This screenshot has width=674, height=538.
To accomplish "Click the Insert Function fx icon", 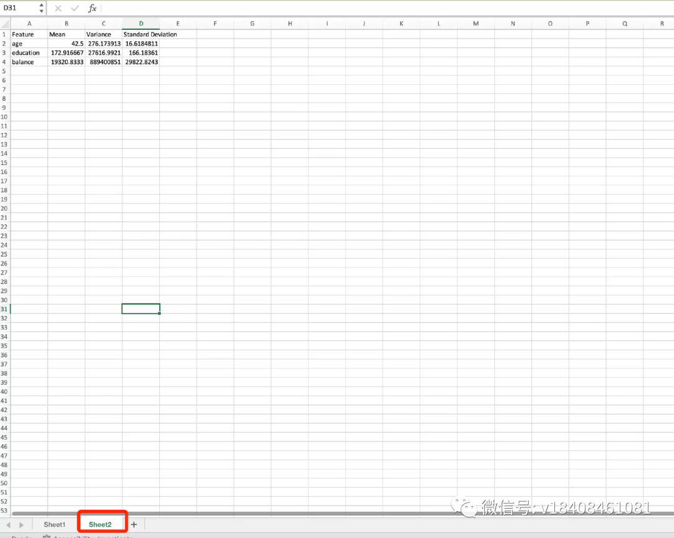I will coord(92,8).
